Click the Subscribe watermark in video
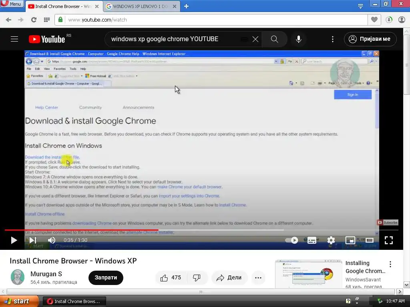The image size is (410, 307). (x=388, y=222)
